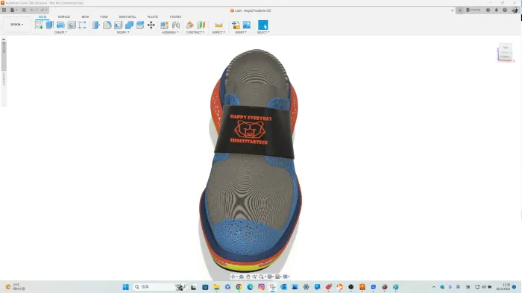The width and height of the screenshot is (522, 293).
Task: Click the Look At icon in navigation bar
Action: 242,277
